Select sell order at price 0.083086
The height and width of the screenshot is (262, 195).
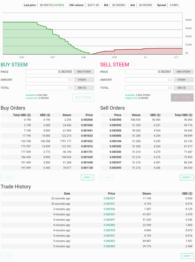pyautogui.click(x=147, y=136)
